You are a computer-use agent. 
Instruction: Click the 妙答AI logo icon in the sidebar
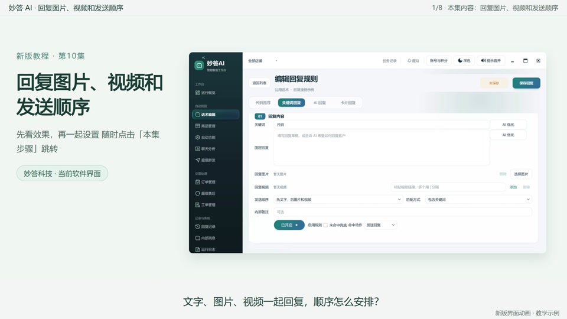coord(199,66)
